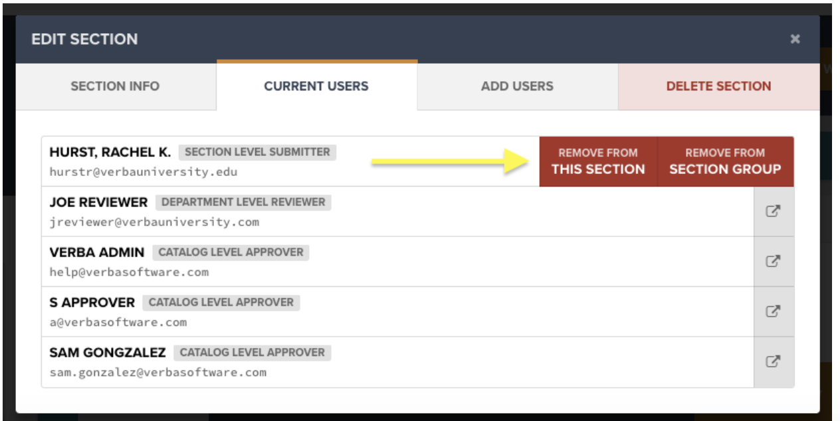
Task: Click the Edit Section dialog title
Action: click(84, 39)
